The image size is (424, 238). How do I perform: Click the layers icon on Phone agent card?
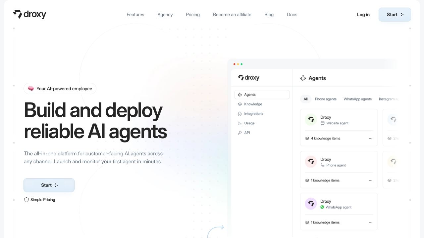[x=307, y=180]
